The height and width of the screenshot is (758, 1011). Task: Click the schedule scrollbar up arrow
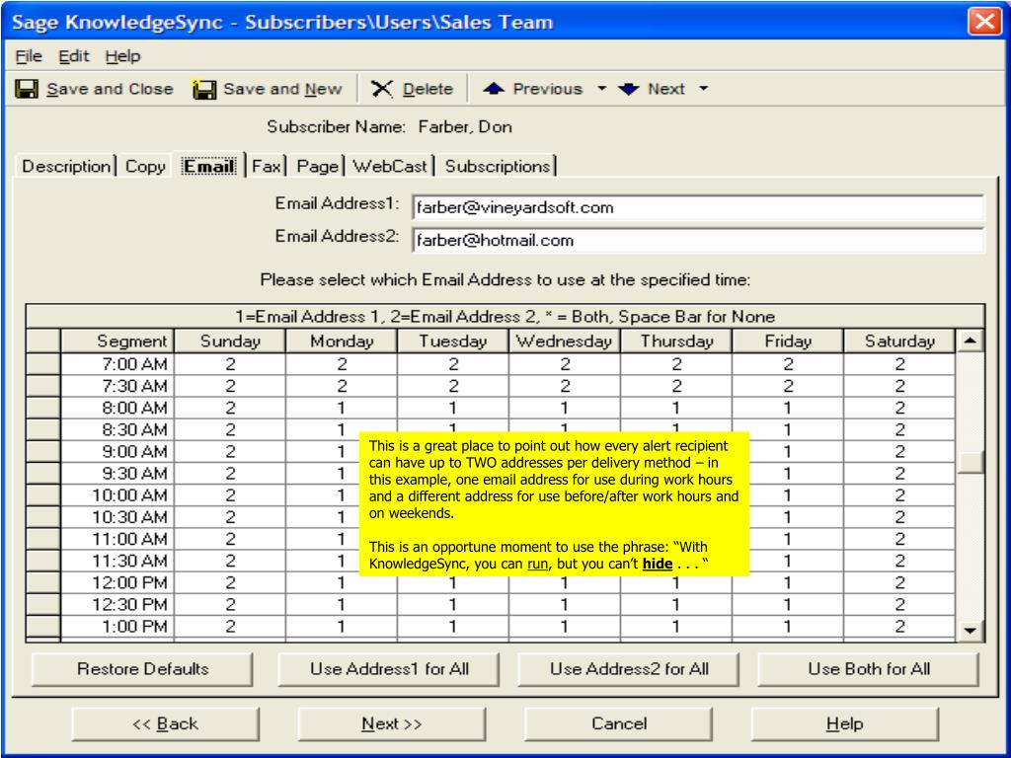pos(970,341)
